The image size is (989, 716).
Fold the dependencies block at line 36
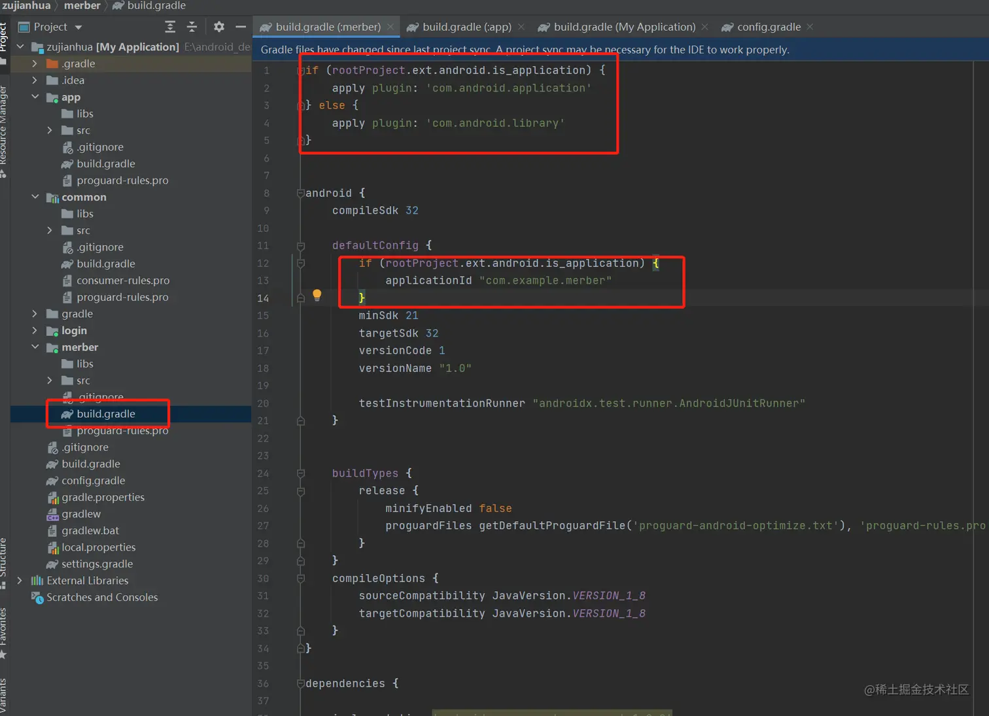click(x=300, y=683)
